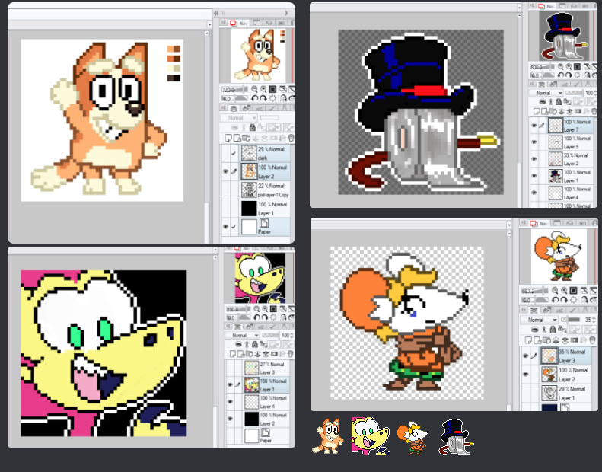
Task: Adjust zoom slider showing 720.0, orange dog window
Action: [235, 89]
